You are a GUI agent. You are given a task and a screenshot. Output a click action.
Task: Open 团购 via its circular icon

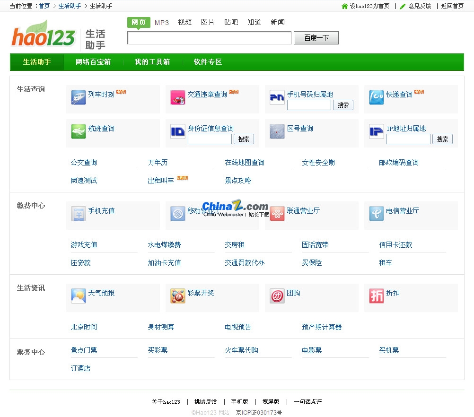[x=277, y=295]
